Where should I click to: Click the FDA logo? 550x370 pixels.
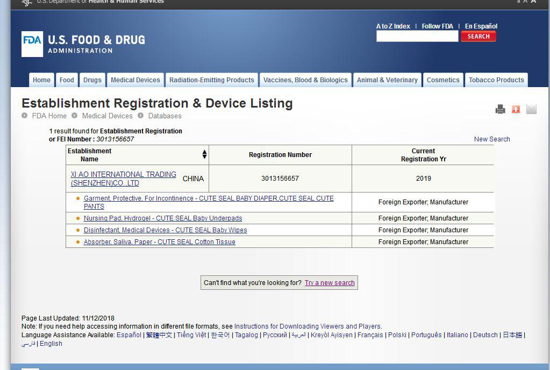pyautogui.click(x=32, y=44)
